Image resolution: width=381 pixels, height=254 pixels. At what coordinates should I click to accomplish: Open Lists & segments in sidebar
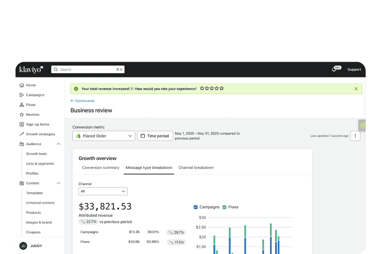(40, 163)
